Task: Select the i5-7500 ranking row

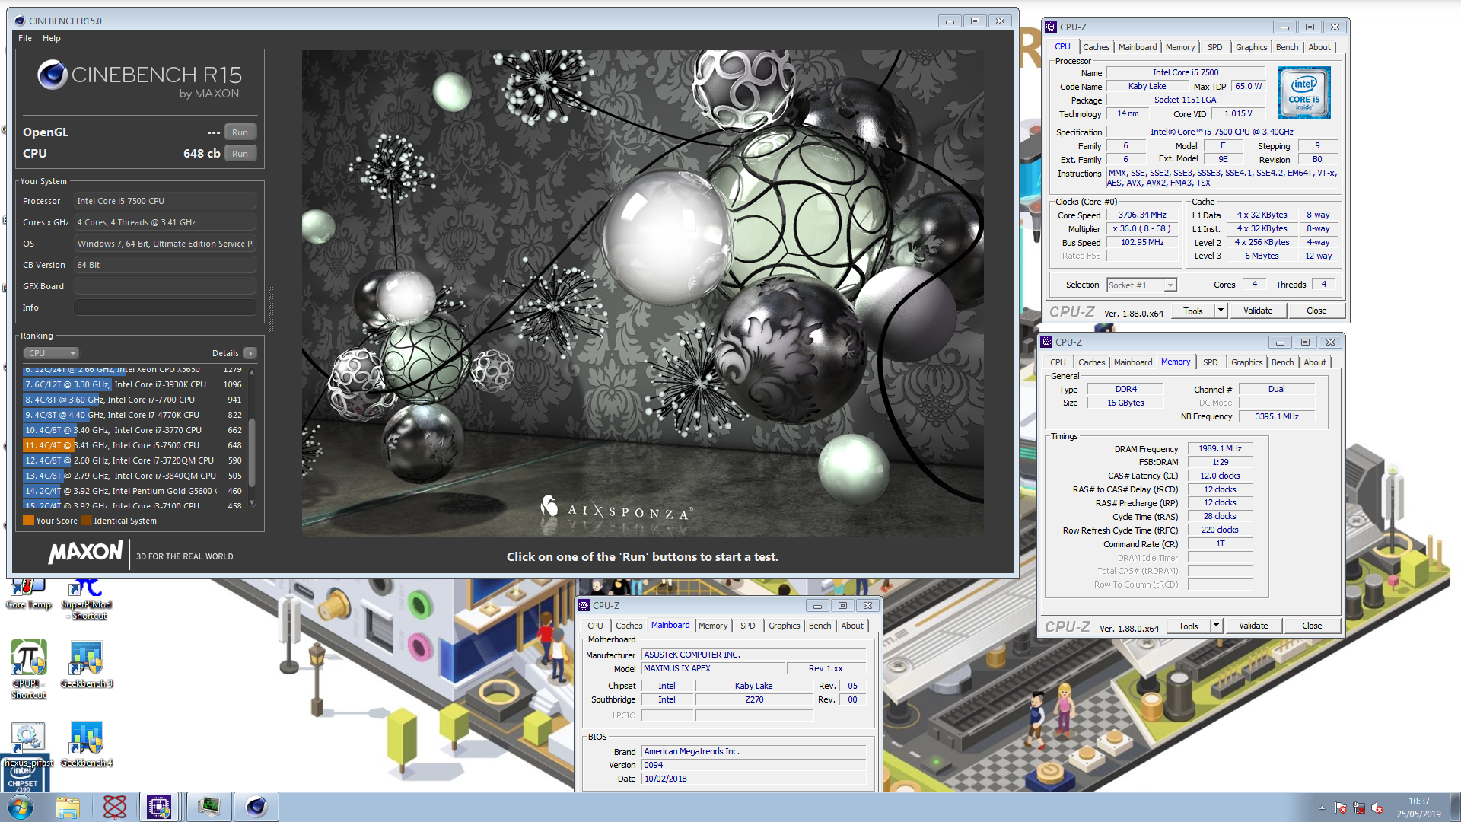Action: 134,445
